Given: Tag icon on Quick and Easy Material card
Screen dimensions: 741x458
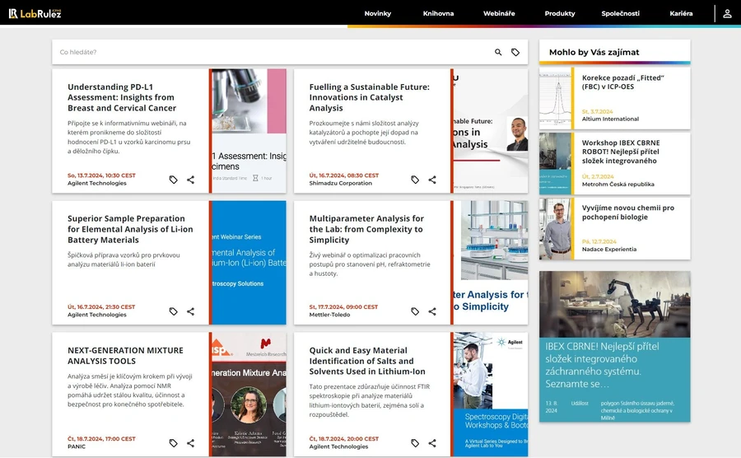Looking at the screenshot, I should click(415, 443).
